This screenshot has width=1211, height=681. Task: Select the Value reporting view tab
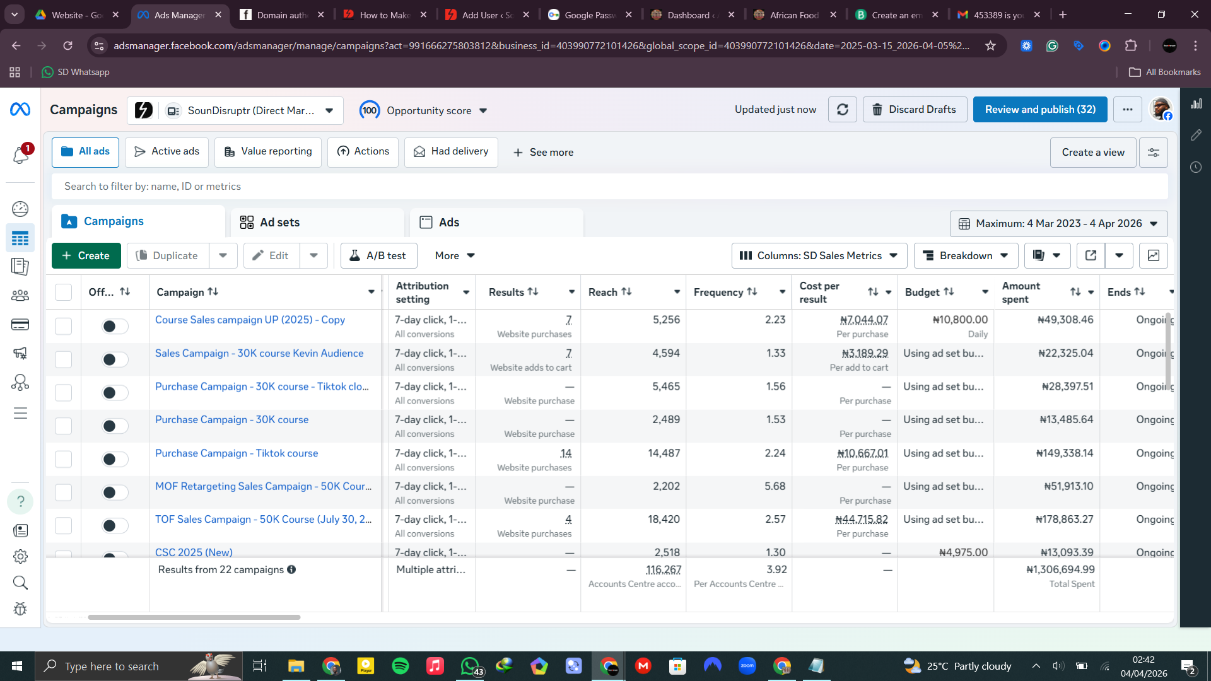pos(268,152)
